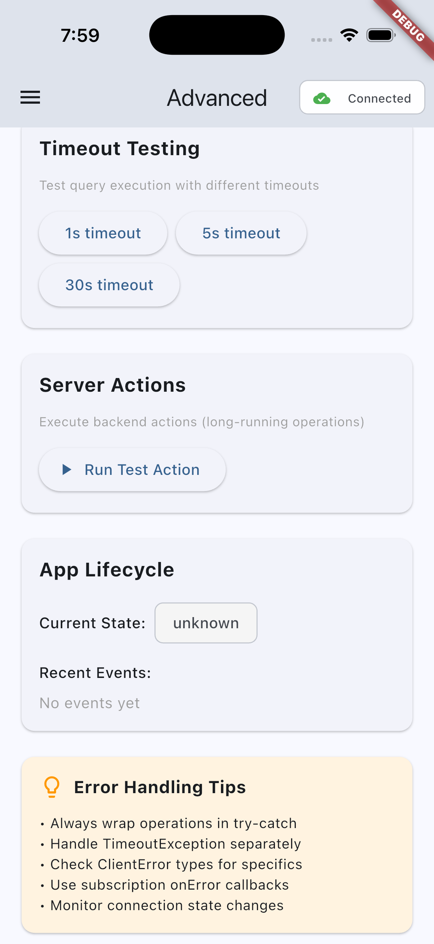Expand the Recent Events section

95,673
